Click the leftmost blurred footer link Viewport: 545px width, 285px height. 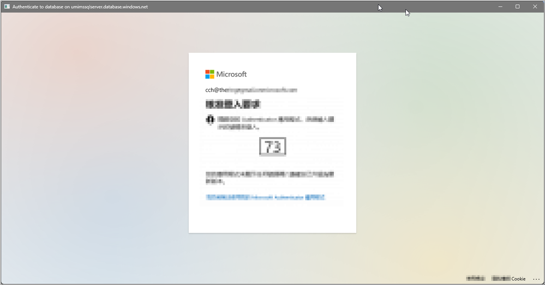[x=475, y=278]
